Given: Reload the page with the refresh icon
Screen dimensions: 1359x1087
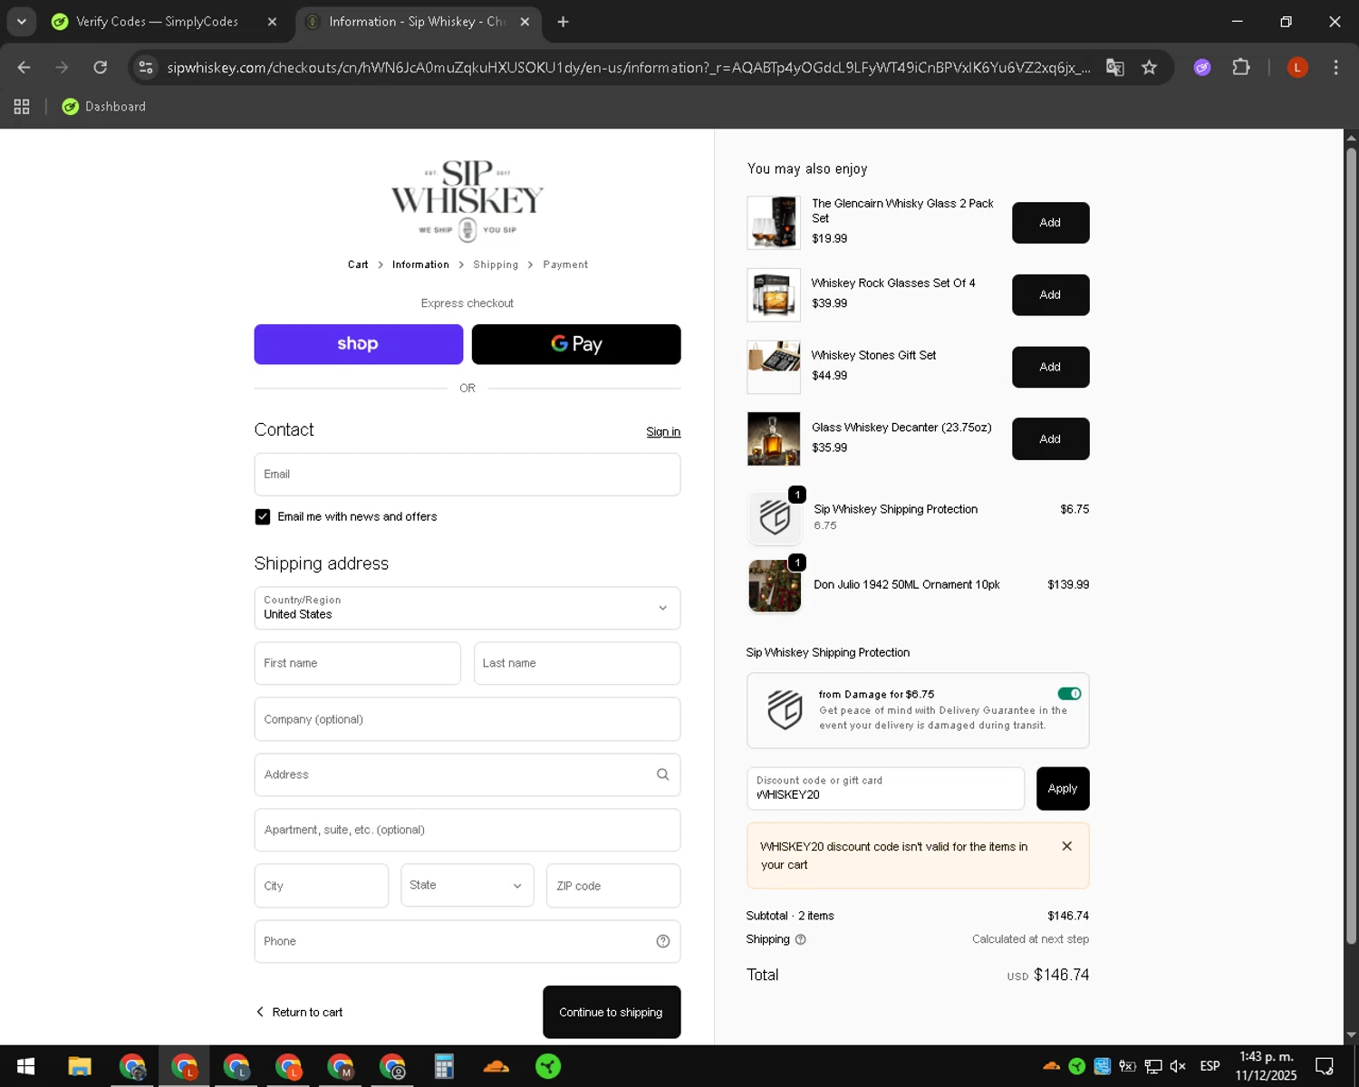Looking at the screenshot, I should pyautogui.click(x=101, y=68).
